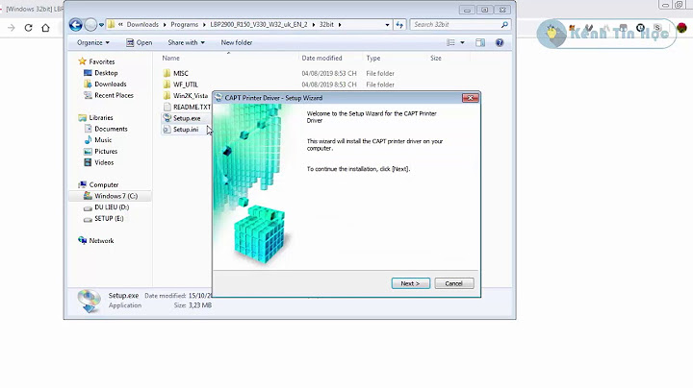The image size is (693, 388).
Task: Click README.TXT document icon
Action: 167,107
